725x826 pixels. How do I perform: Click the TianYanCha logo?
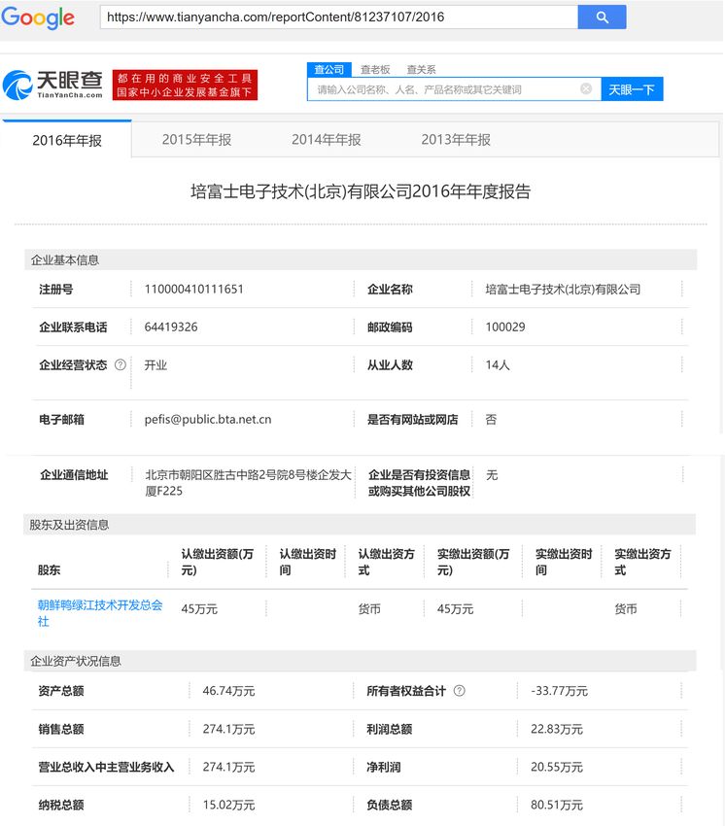52,85
